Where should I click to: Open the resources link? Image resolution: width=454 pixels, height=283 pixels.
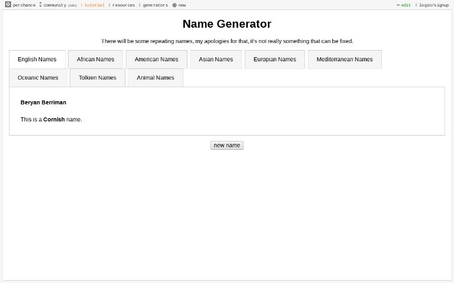tap(124, 5)
